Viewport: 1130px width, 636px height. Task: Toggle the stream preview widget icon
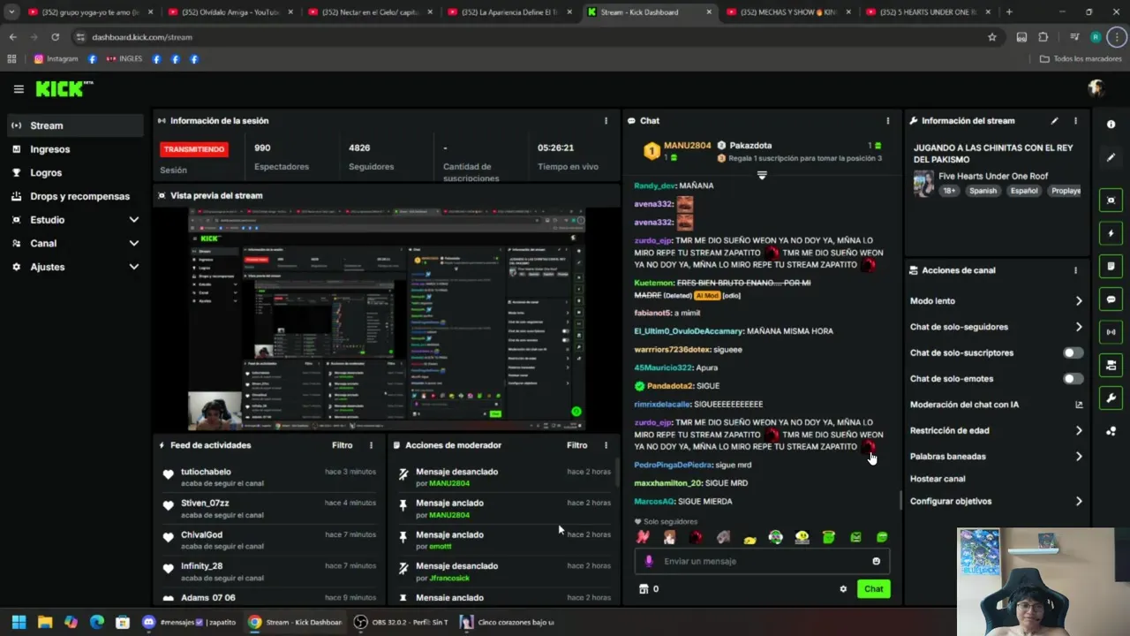(x=1111, y=201)
